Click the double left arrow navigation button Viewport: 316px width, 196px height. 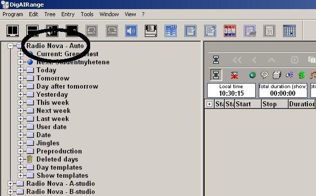(x=237, y=60)
